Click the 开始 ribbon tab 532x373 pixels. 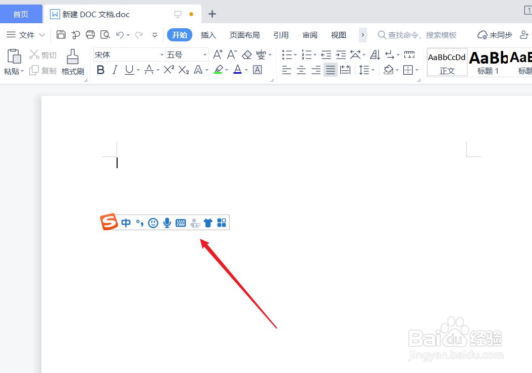click(x=180, y=35)
